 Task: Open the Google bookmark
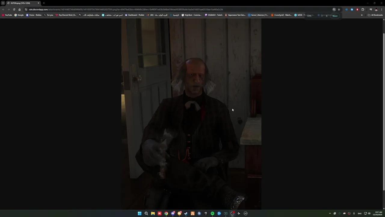tap(19, 15)
